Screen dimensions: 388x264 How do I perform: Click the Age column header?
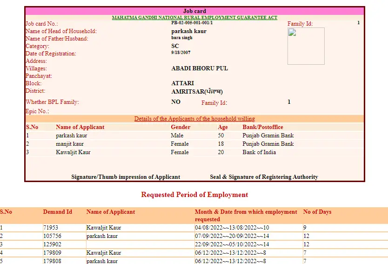coord(223,127)
